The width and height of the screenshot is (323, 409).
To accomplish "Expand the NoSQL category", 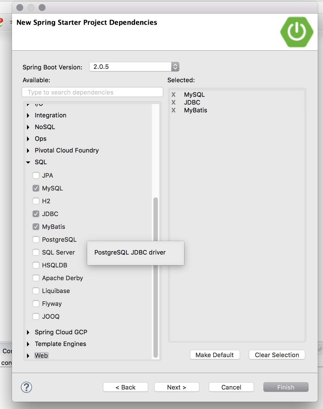I will tap(28, 127).
